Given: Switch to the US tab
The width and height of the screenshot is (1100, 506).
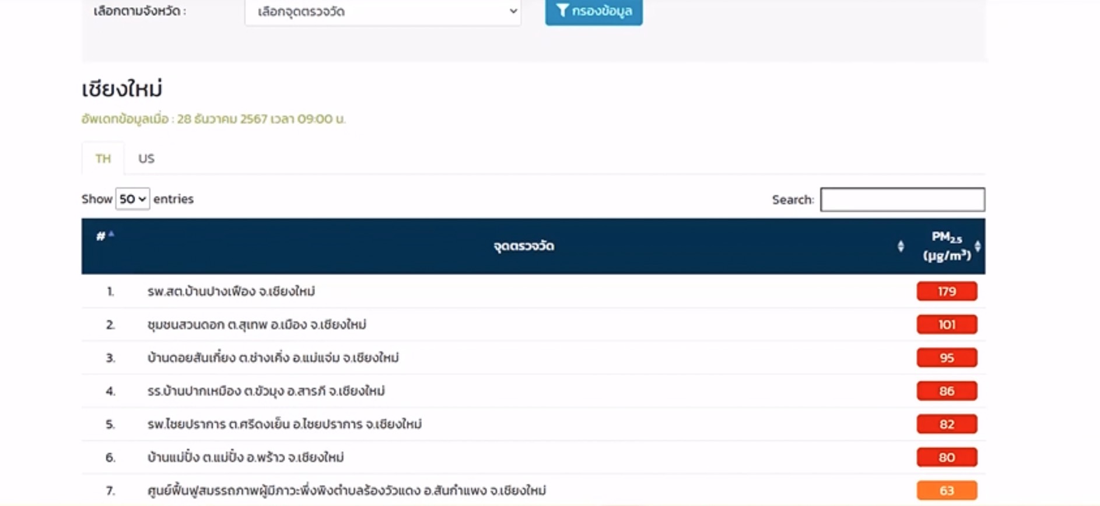Looking at the screenshot, I should (146, 159).
